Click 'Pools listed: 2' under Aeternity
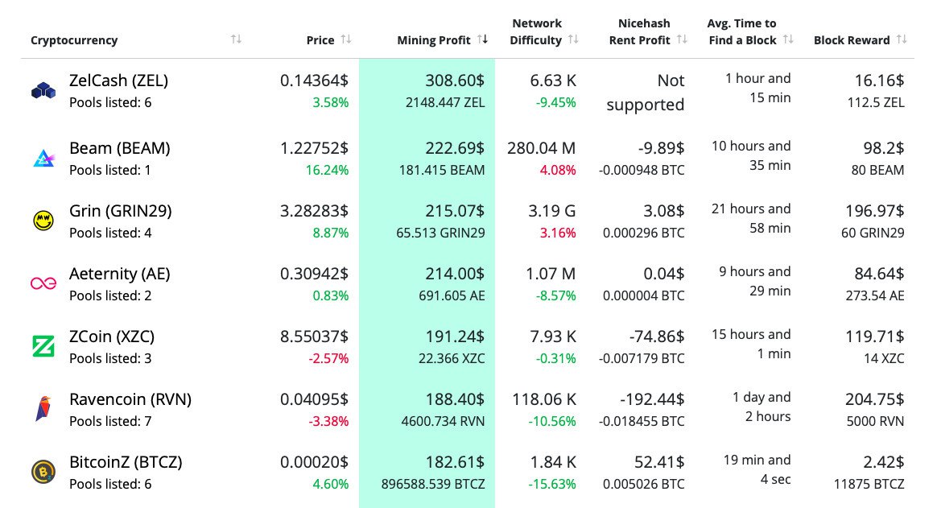This screenshot has height=508, width=937. 110,295
